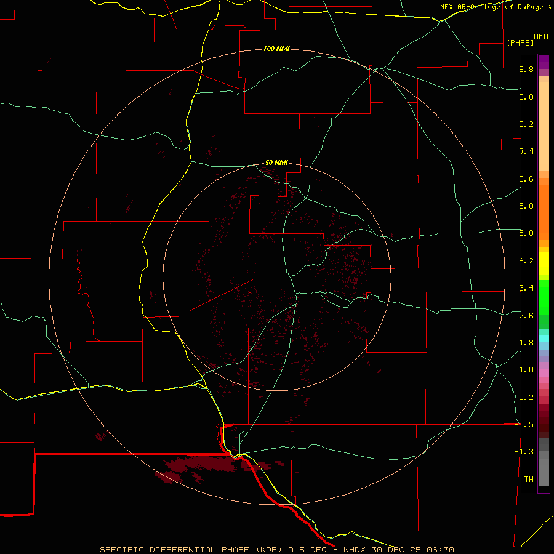Click the 5.8 scale value label

point(526,206)
